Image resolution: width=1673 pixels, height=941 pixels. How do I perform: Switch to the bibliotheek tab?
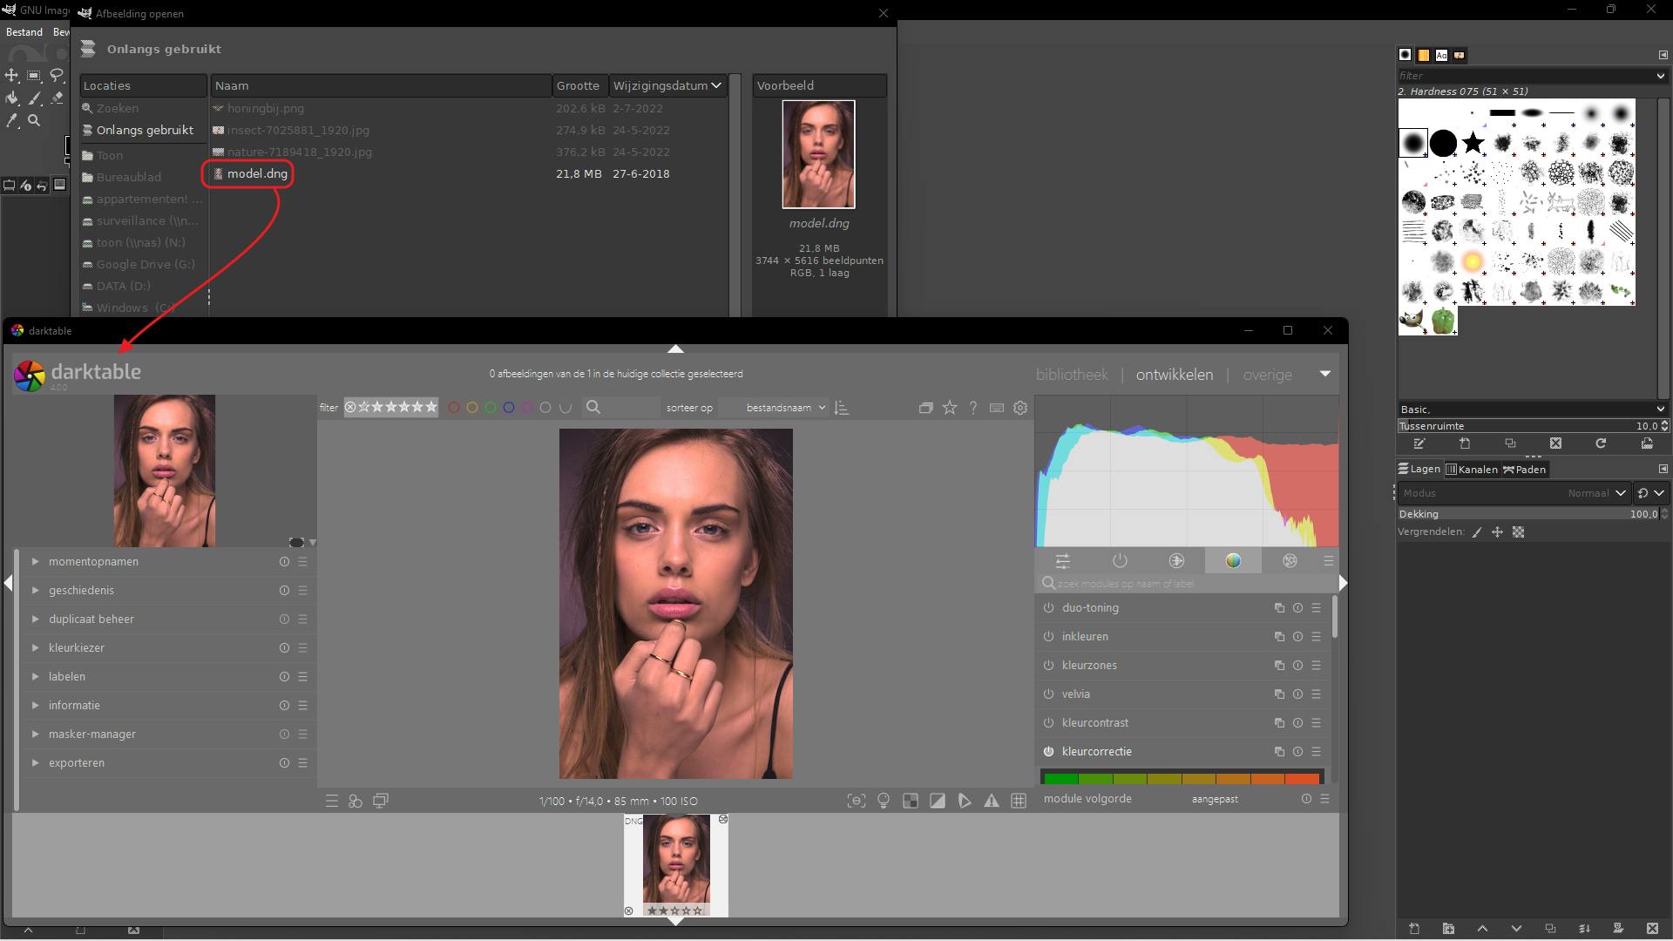(1073, 374)
